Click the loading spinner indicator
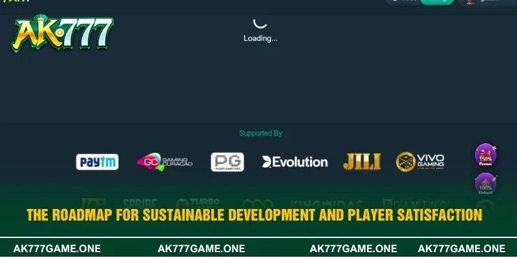This screenshot has width=517, height=258. 260,23
